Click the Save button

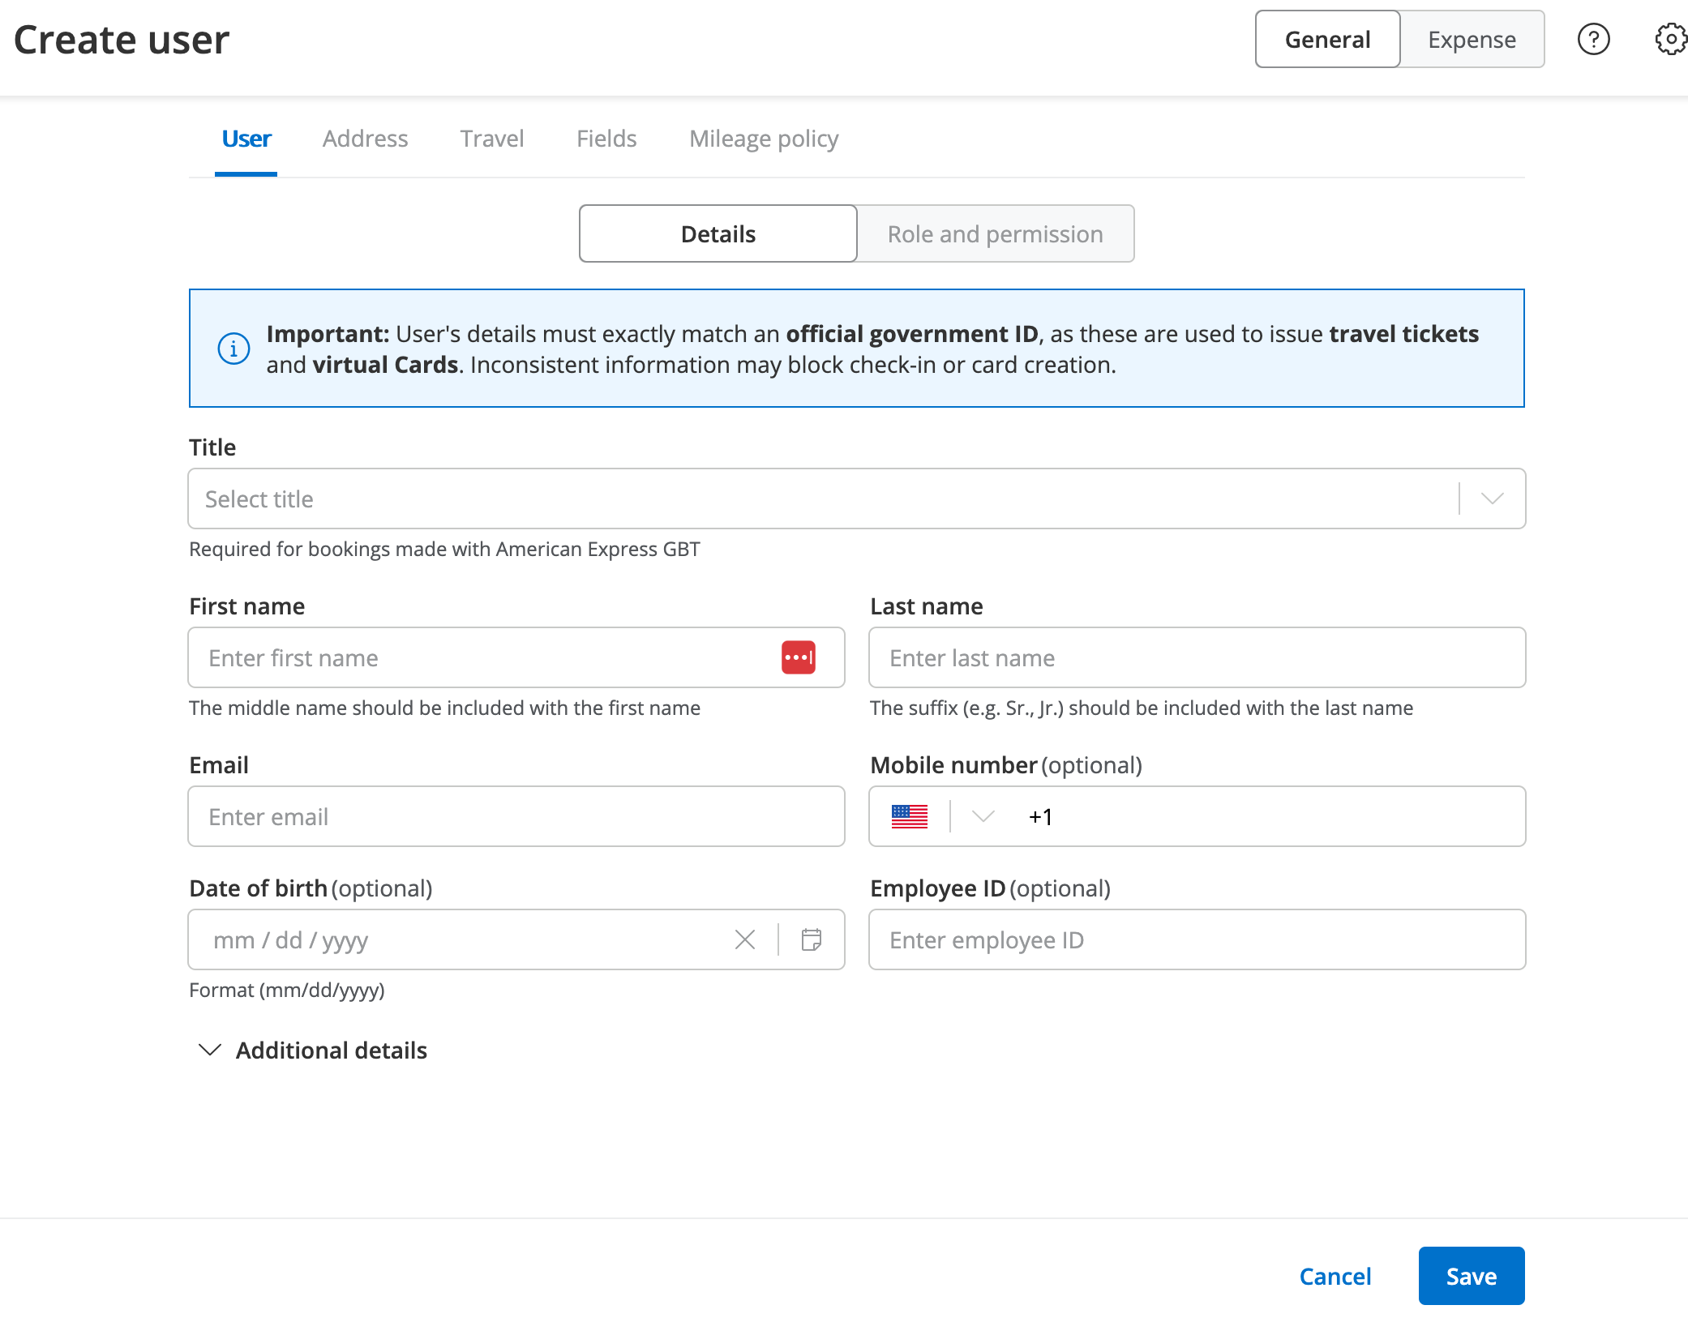pyautogui.click(x=1471, y=1276)
